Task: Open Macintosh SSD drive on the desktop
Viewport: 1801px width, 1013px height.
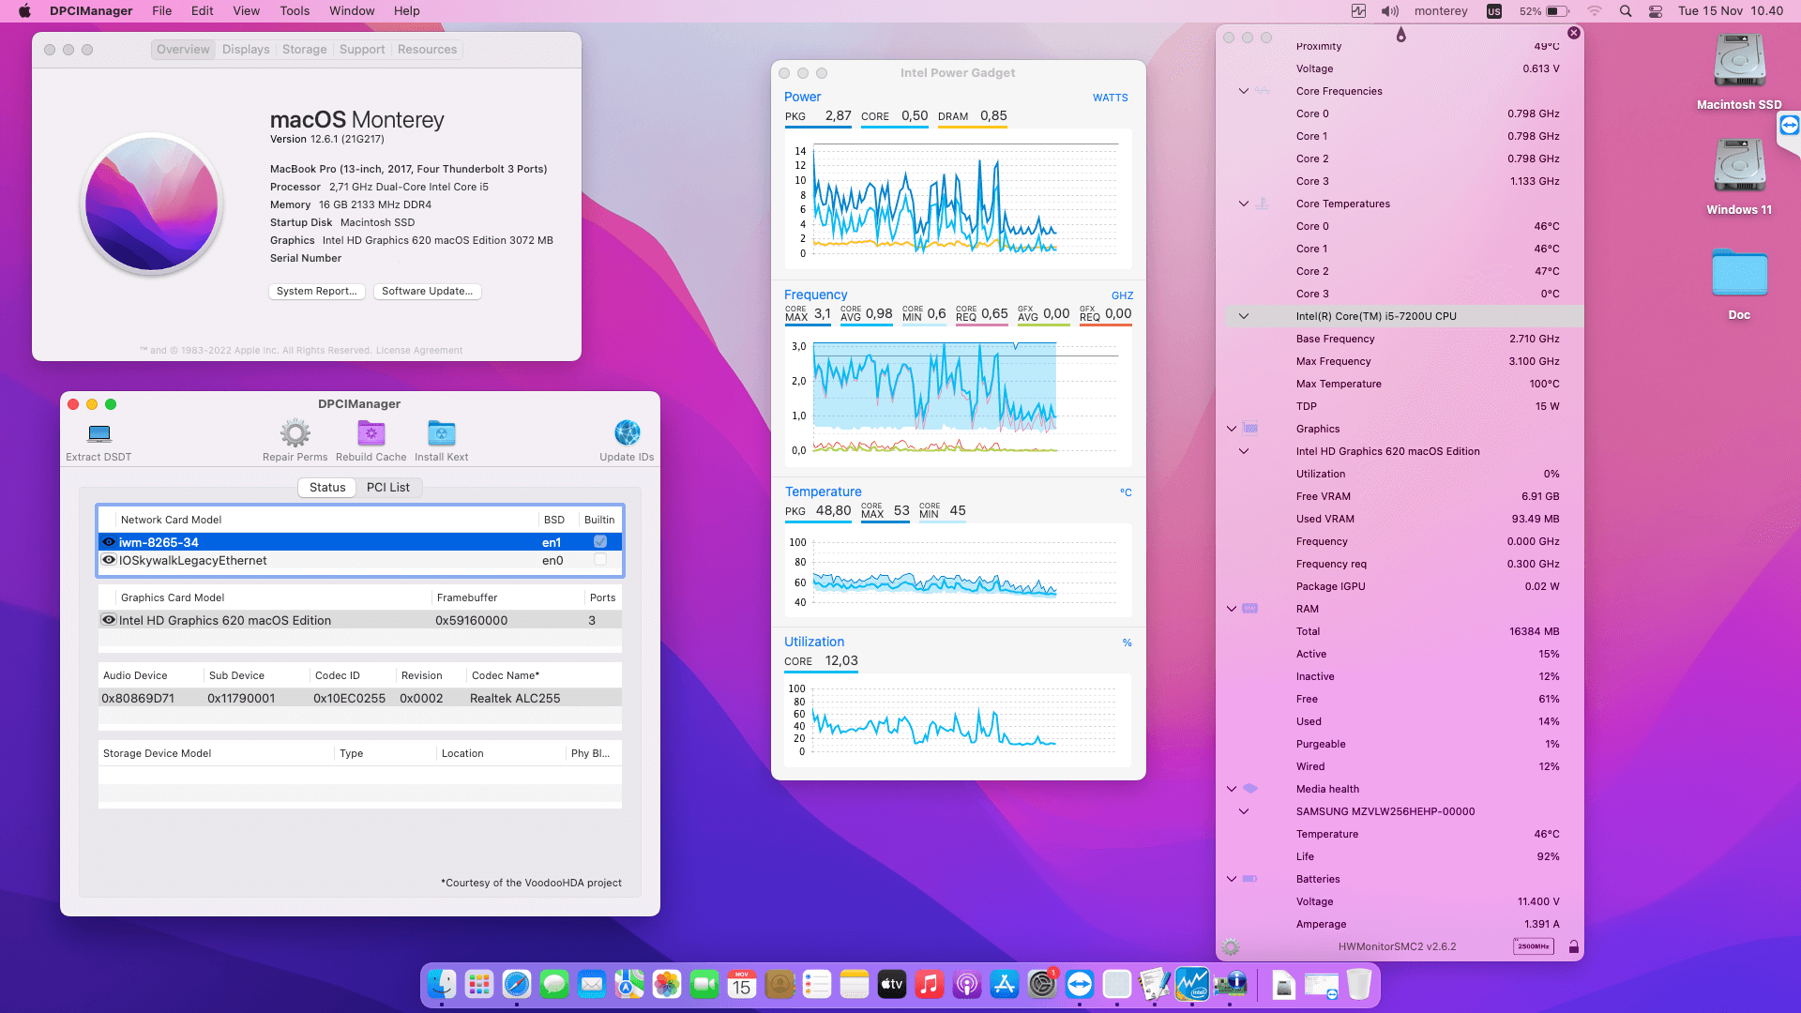Action: tap(1739, 62)
